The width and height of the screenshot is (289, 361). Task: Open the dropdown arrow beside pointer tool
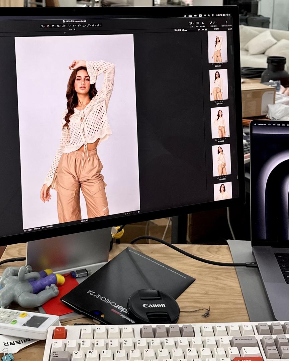coord(45,26)
